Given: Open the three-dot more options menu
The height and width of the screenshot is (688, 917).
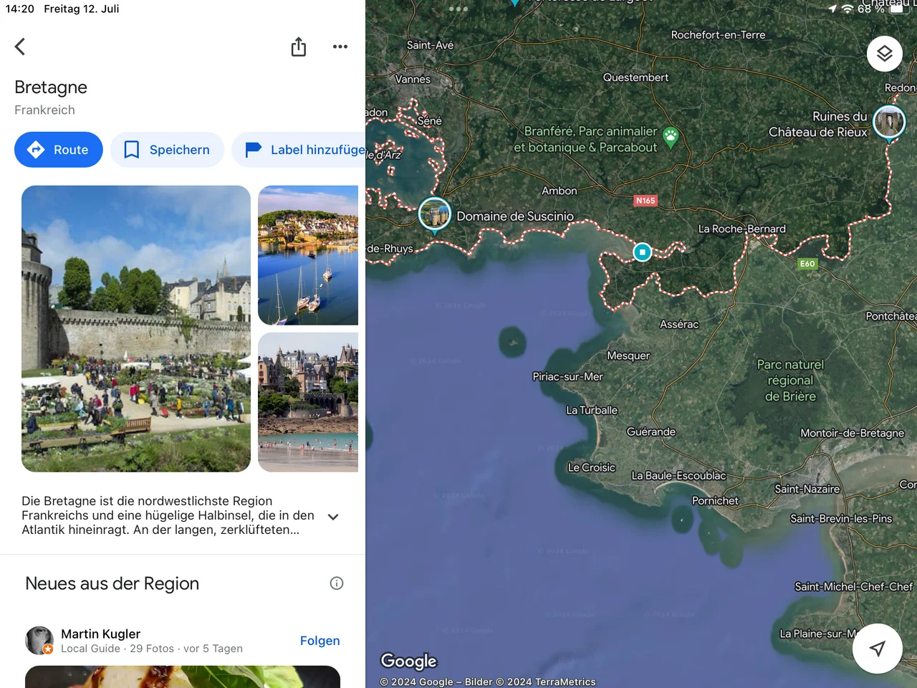Looking at the screenshot, I should tap(340, 47).
